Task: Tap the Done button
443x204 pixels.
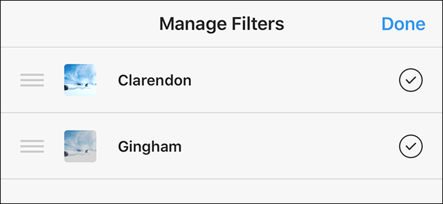Action: coord(403,24)
